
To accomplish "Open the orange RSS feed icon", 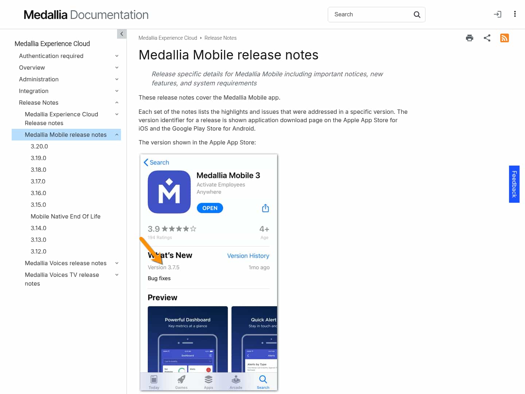I will [505, 38].
